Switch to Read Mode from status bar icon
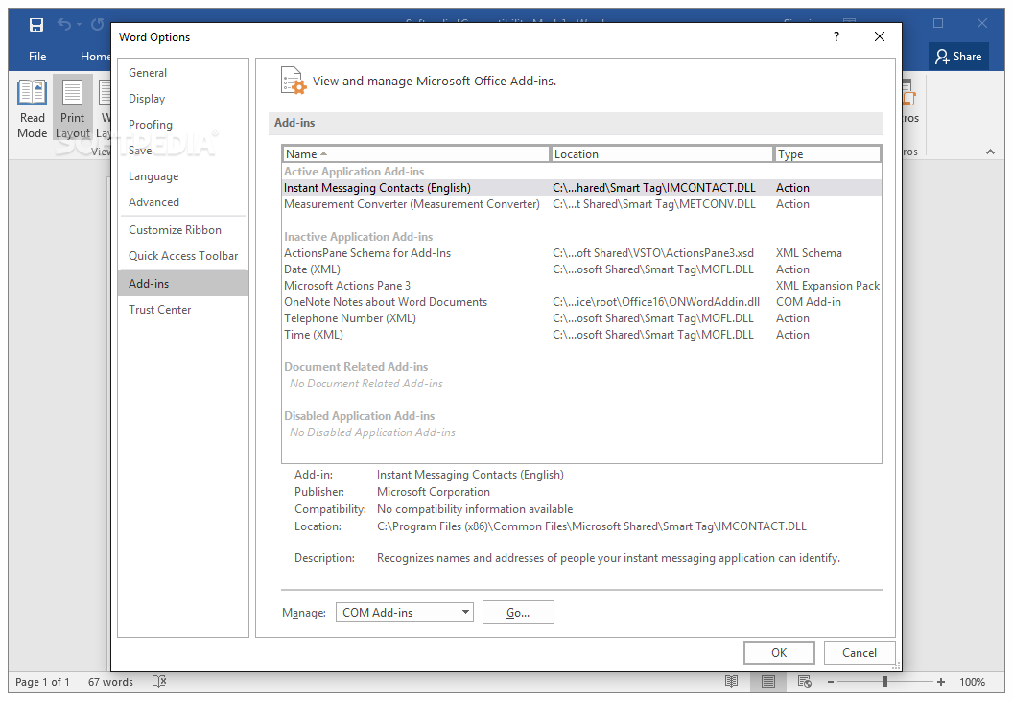 (x=731, y=681)
